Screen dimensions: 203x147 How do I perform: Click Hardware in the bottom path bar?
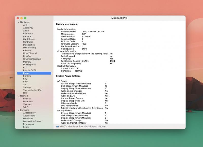pyautogui.click(x=91, y=126)
